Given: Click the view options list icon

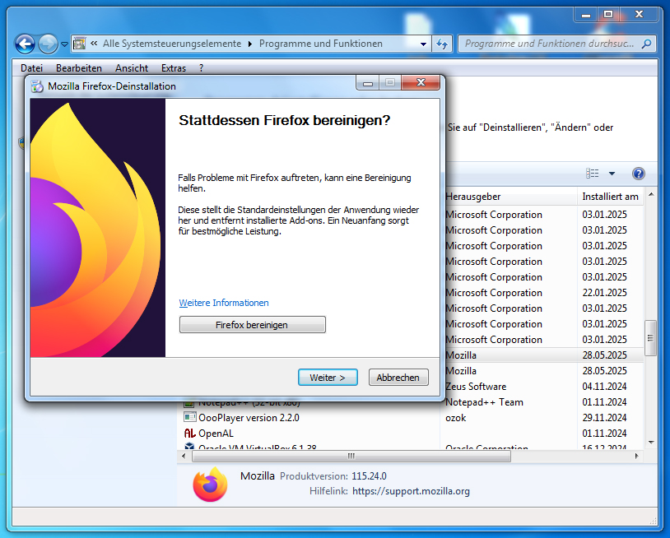Looking at the screenshot, I should [x=593, y=174].
